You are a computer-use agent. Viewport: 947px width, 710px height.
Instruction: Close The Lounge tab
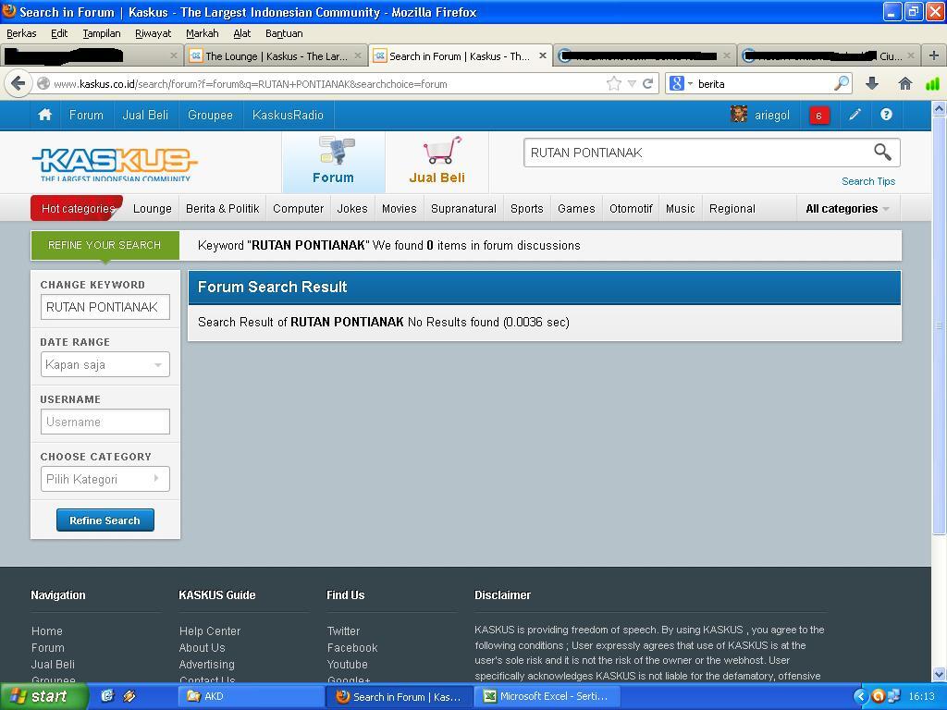(x=358, y=55)
